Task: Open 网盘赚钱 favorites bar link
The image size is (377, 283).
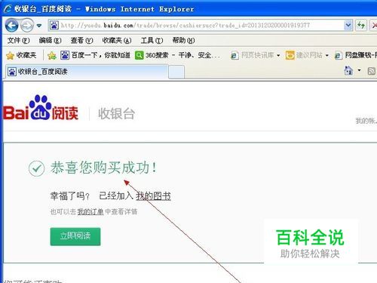Action: 356,55
